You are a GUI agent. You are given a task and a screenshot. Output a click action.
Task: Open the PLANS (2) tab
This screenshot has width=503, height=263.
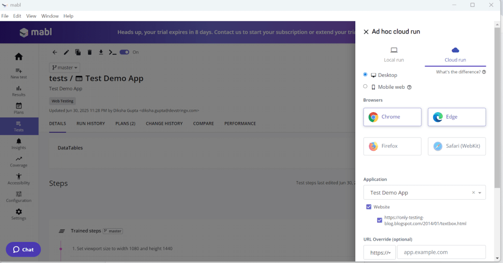click(x=125, y=123)
